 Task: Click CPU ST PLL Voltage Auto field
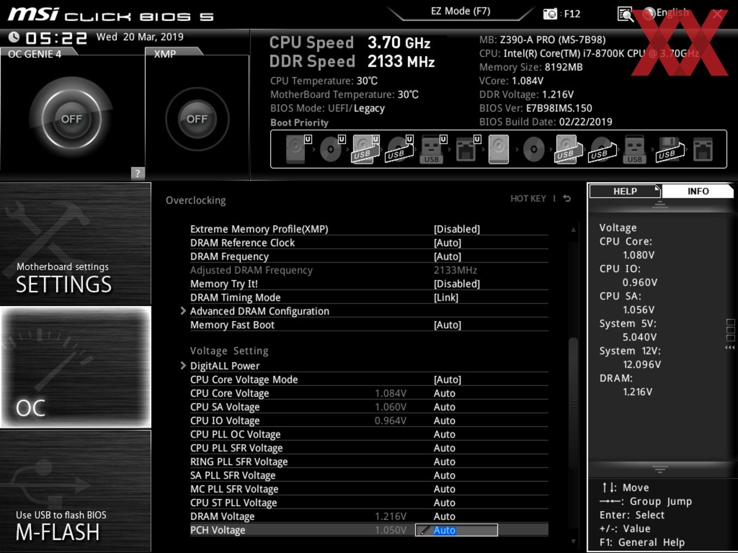pos(444,503)
